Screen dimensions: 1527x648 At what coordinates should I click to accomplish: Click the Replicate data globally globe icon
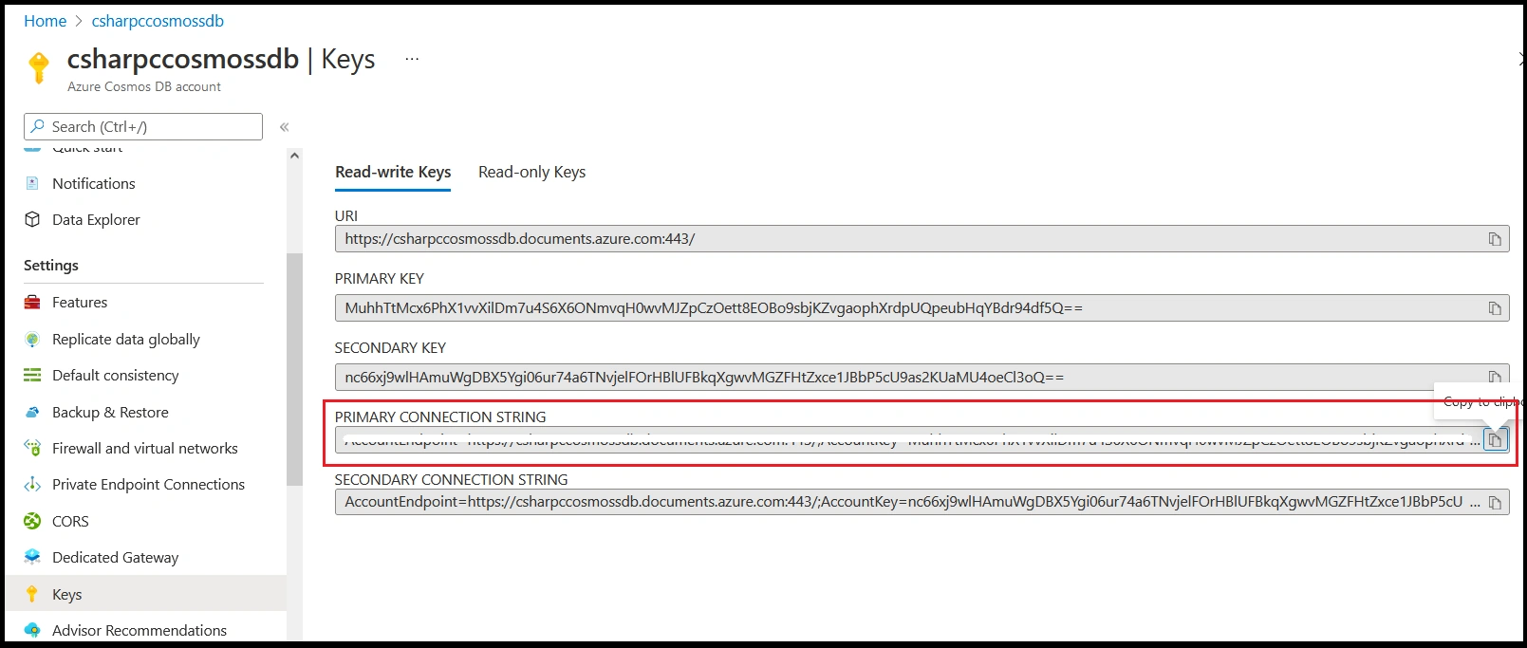pyautogui.click(x=32, y=340)
